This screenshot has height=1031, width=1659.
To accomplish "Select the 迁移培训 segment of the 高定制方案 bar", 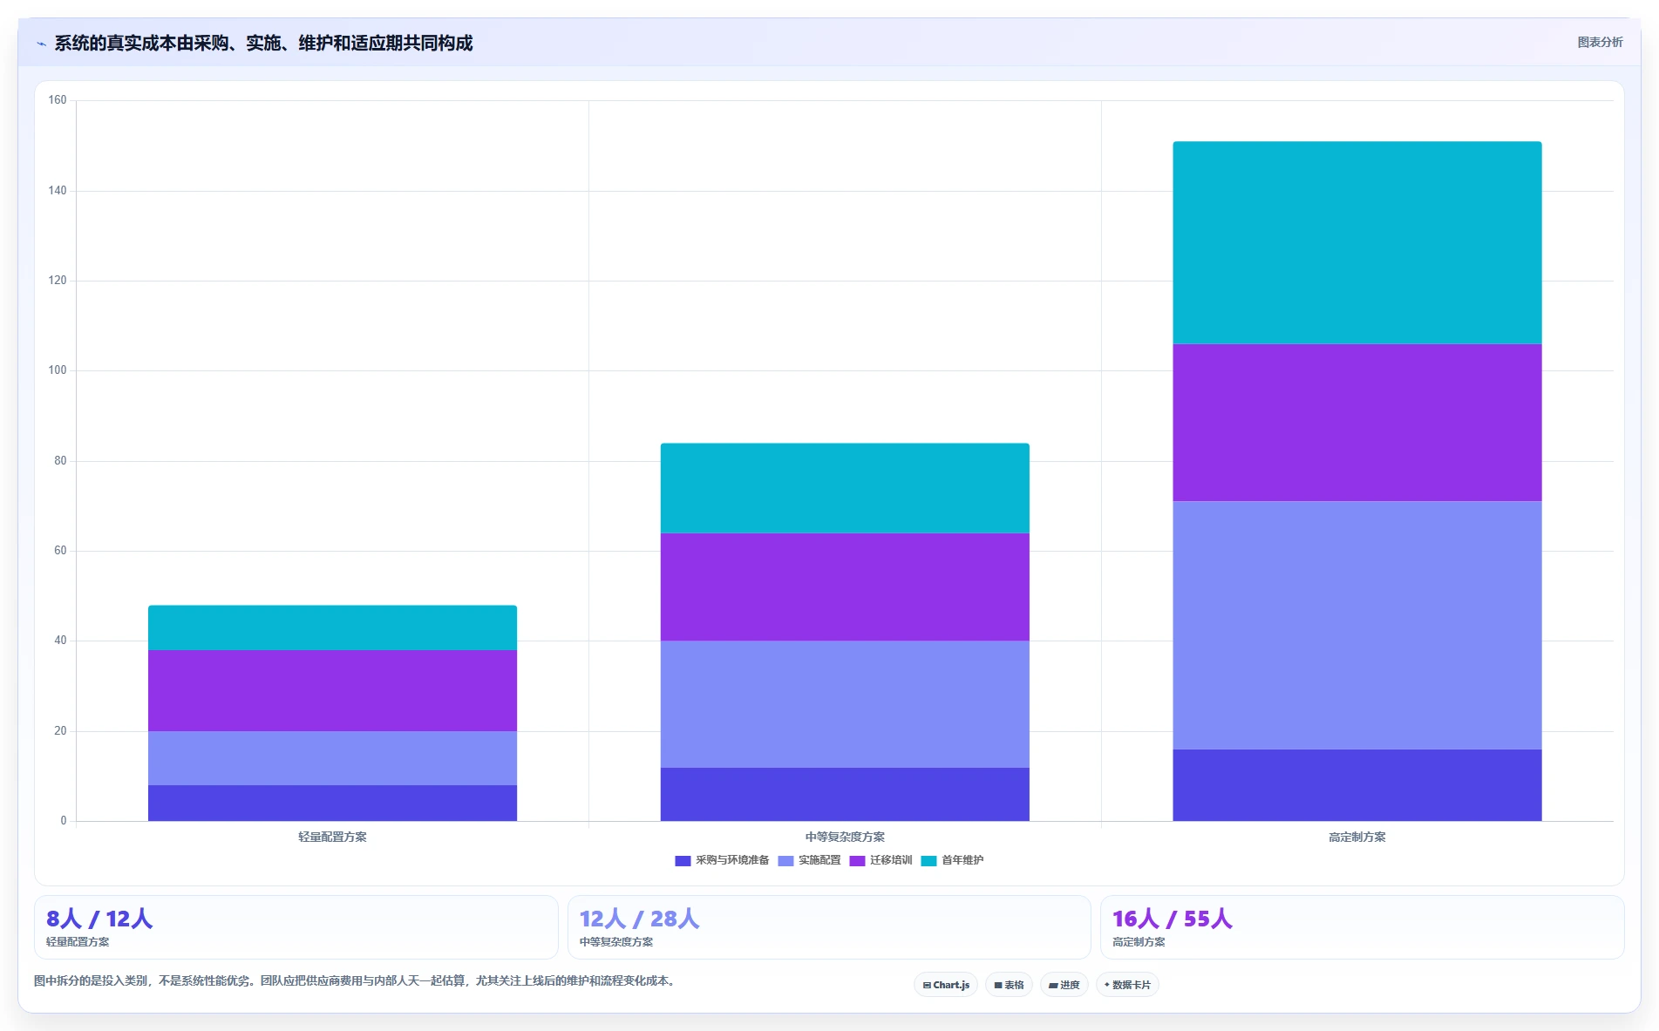I will point(1357,423).
